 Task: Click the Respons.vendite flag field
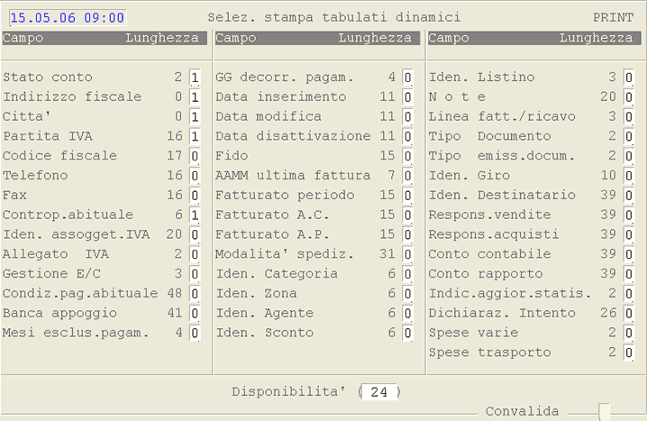(x=628, y=215)
